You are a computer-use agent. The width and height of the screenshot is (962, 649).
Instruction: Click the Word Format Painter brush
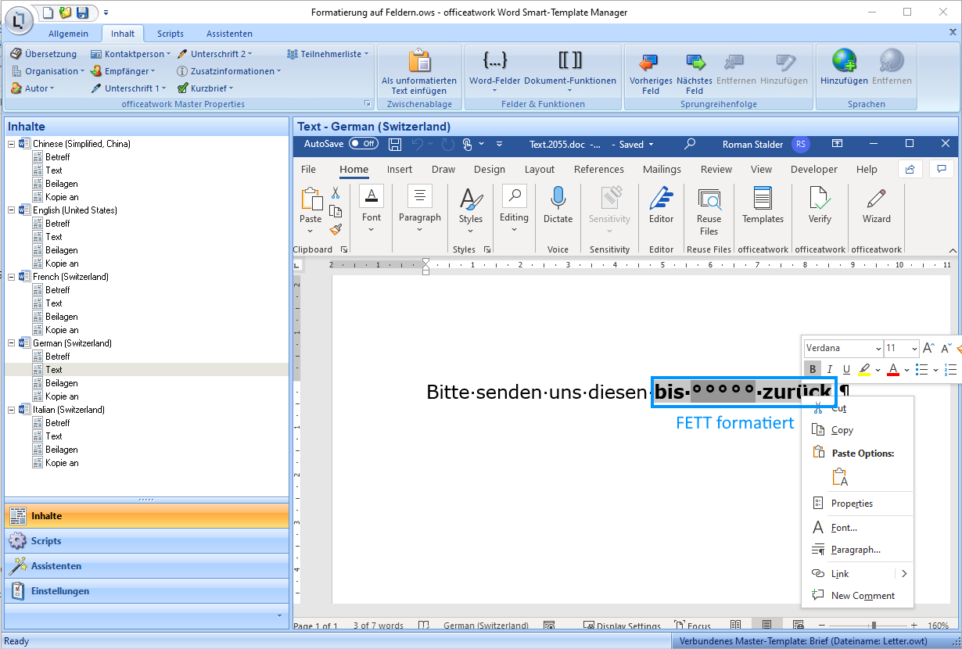[x=336, y=229]
